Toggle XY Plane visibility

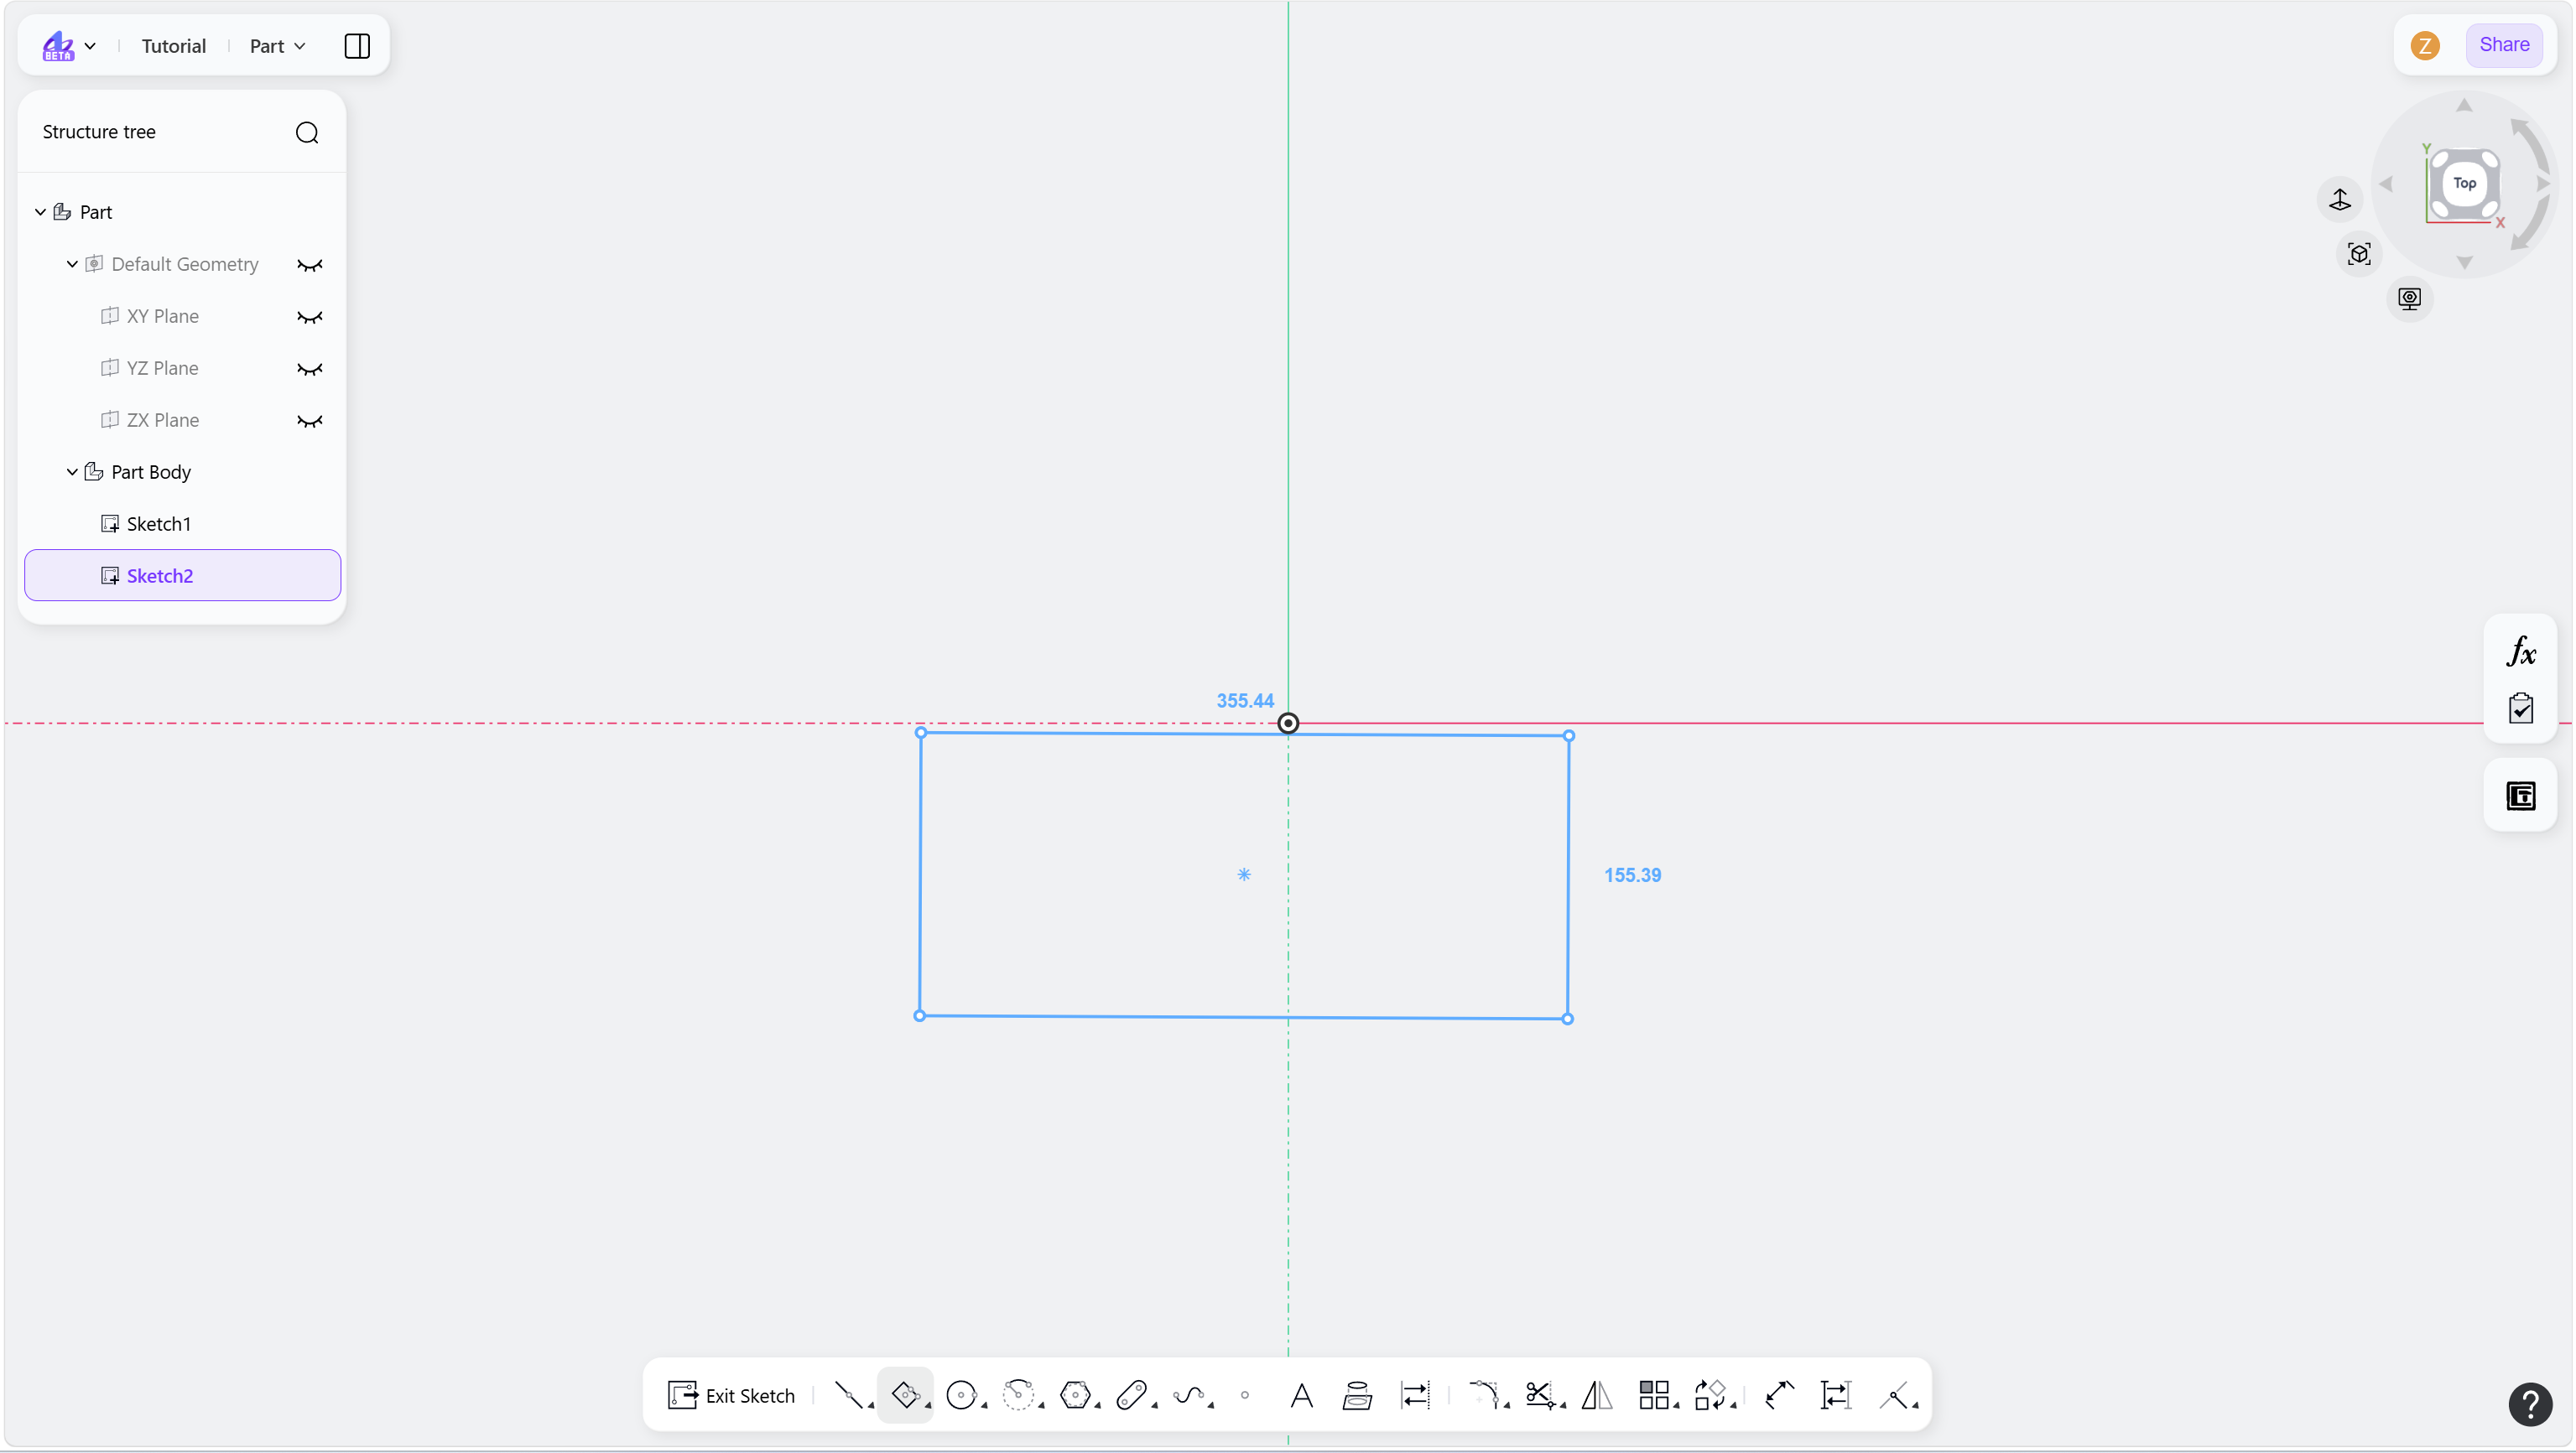[x=310, y=317]
